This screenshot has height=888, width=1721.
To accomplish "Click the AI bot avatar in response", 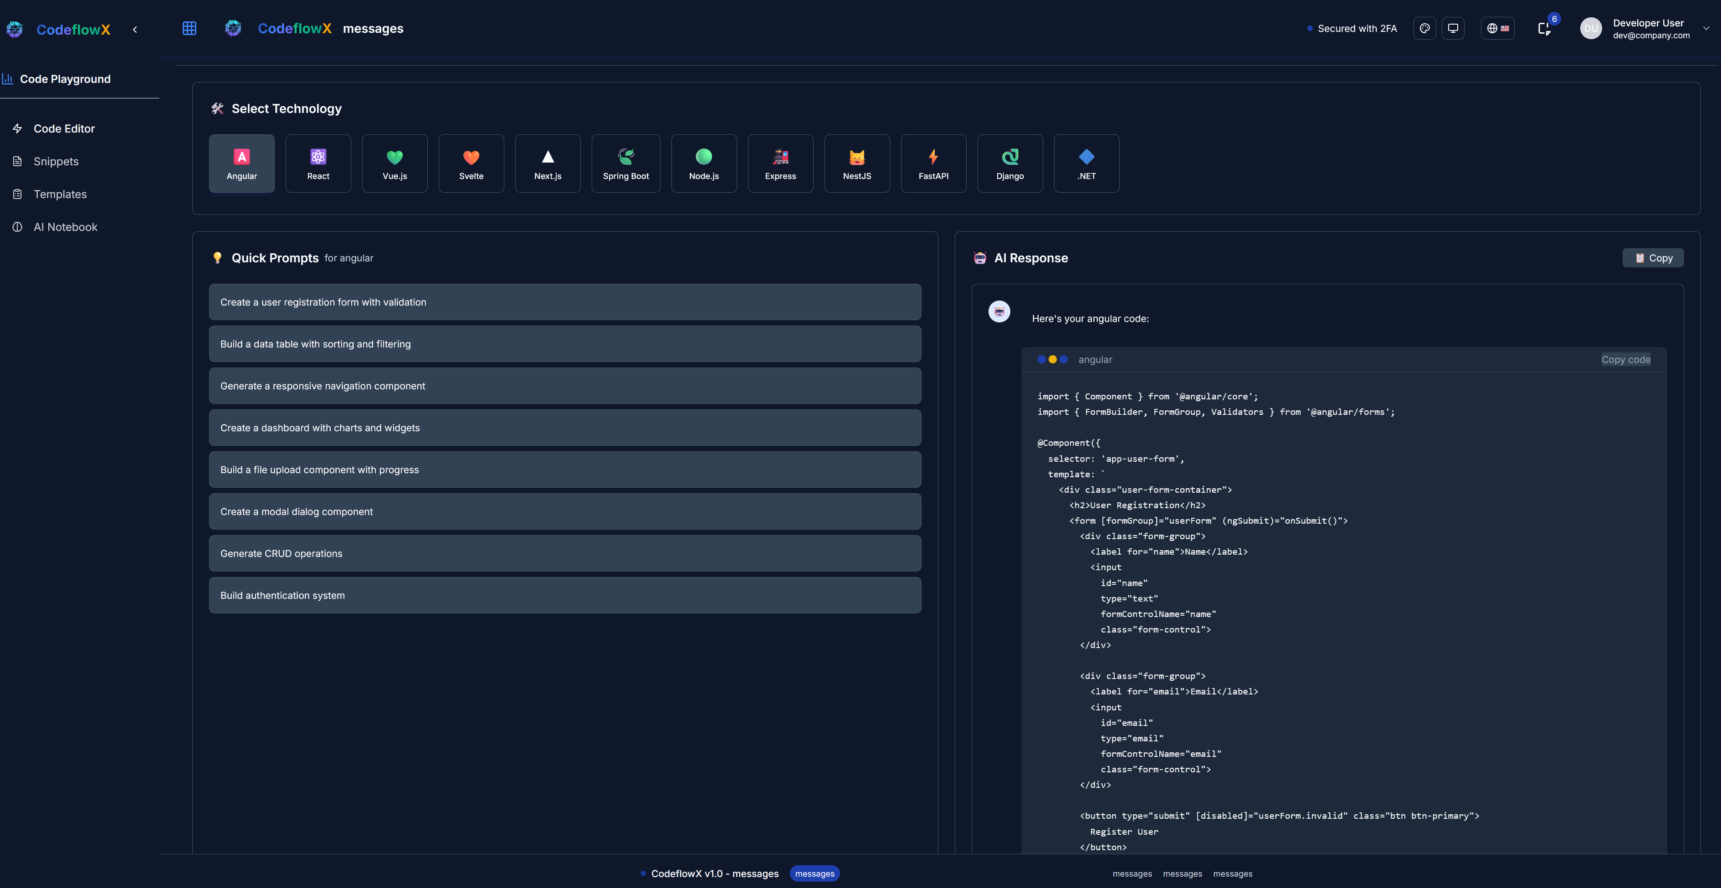I will pos(999,311).
